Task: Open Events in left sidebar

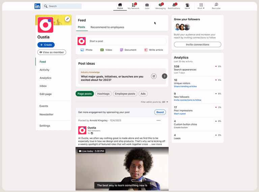Action: 44,106
